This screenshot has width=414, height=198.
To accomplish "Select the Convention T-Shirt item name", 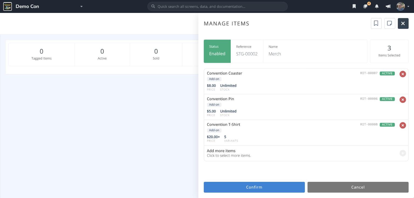I will click(223, 124).
